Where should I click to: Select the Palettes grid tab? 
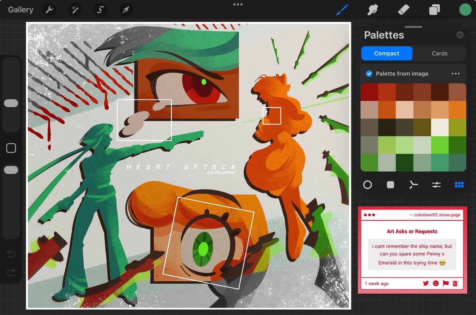459,184
